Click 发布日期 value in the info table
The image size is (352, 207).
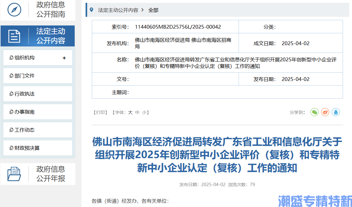tap(296, 79)
